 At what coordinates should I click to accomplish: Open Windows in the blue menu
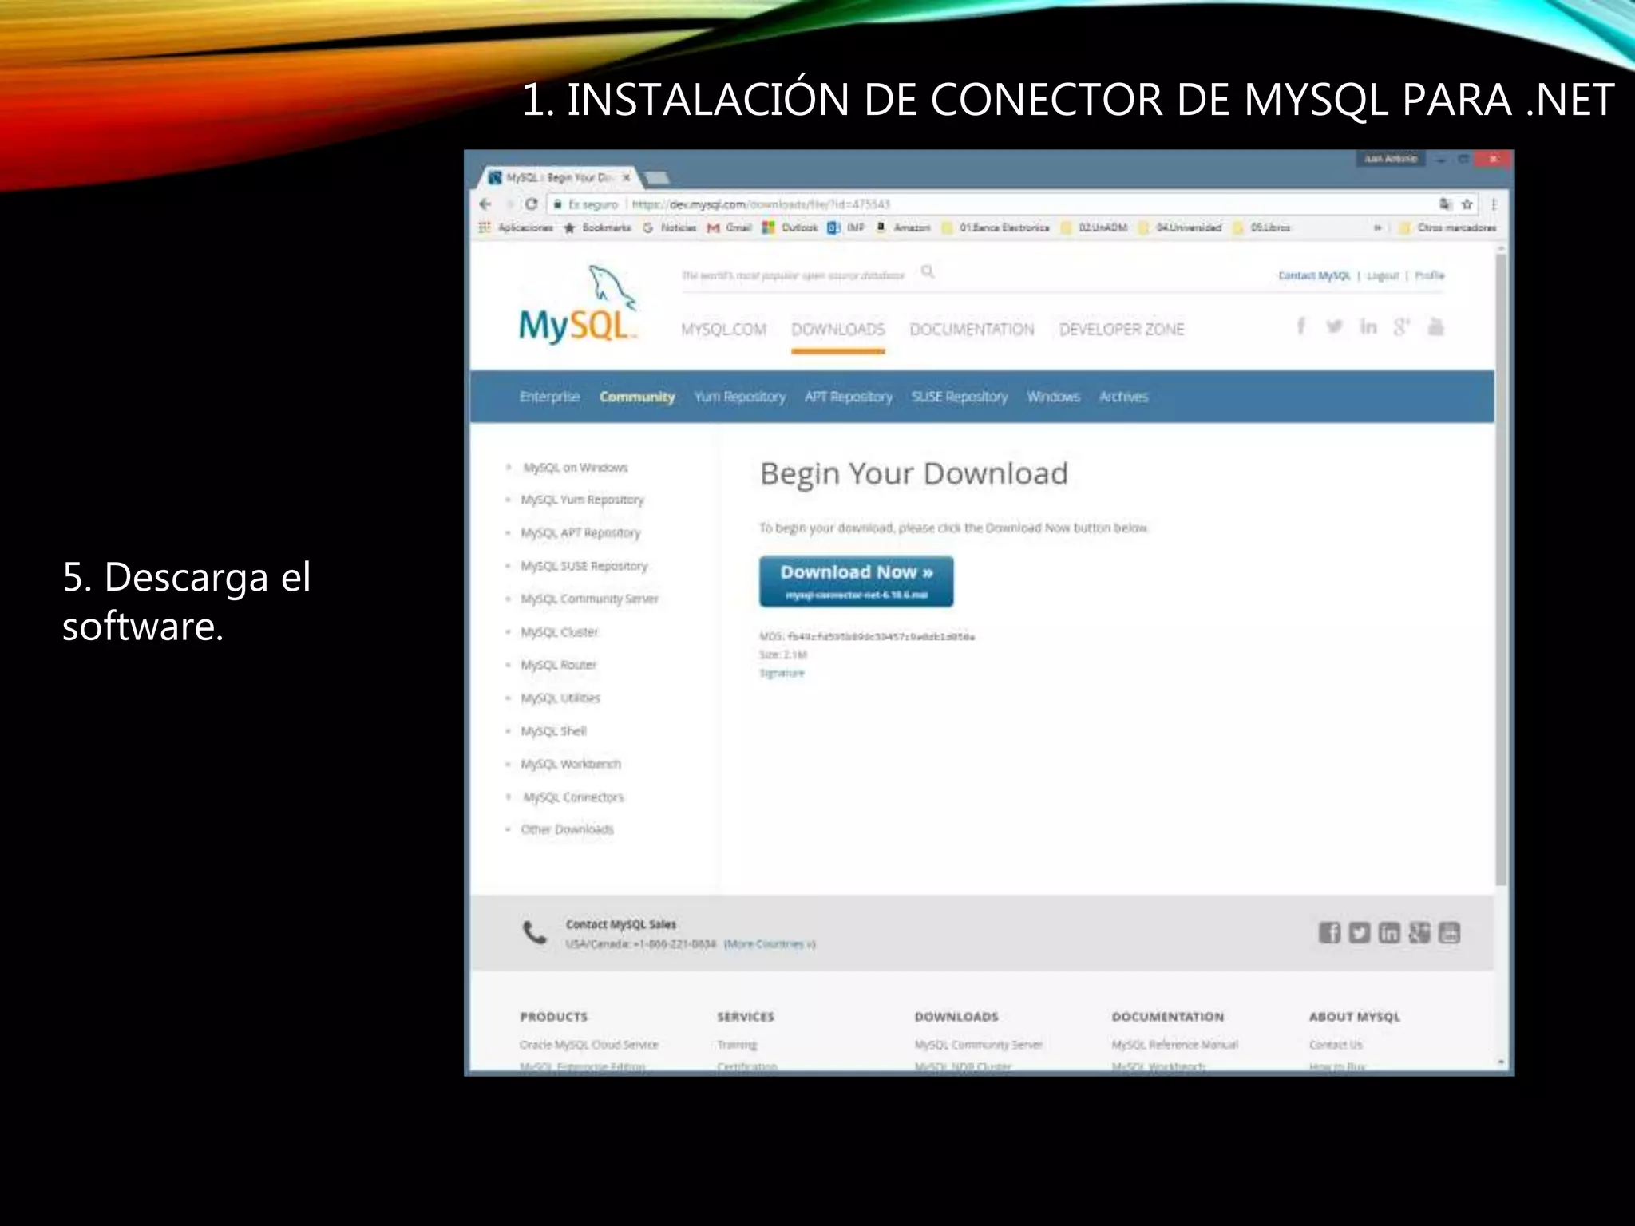tap(1053, 397)
